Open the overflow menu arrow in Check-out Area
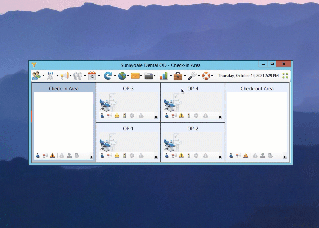Image resolution: width=319 pixels, height=228 pixels. pyautogui.click(x=285, y=157)
